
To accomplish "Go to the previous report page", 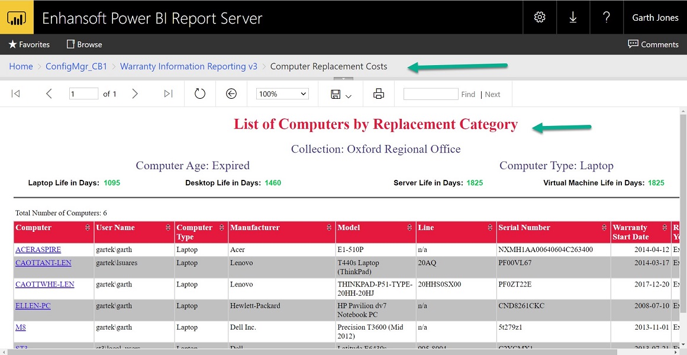I will pos(49,93).
